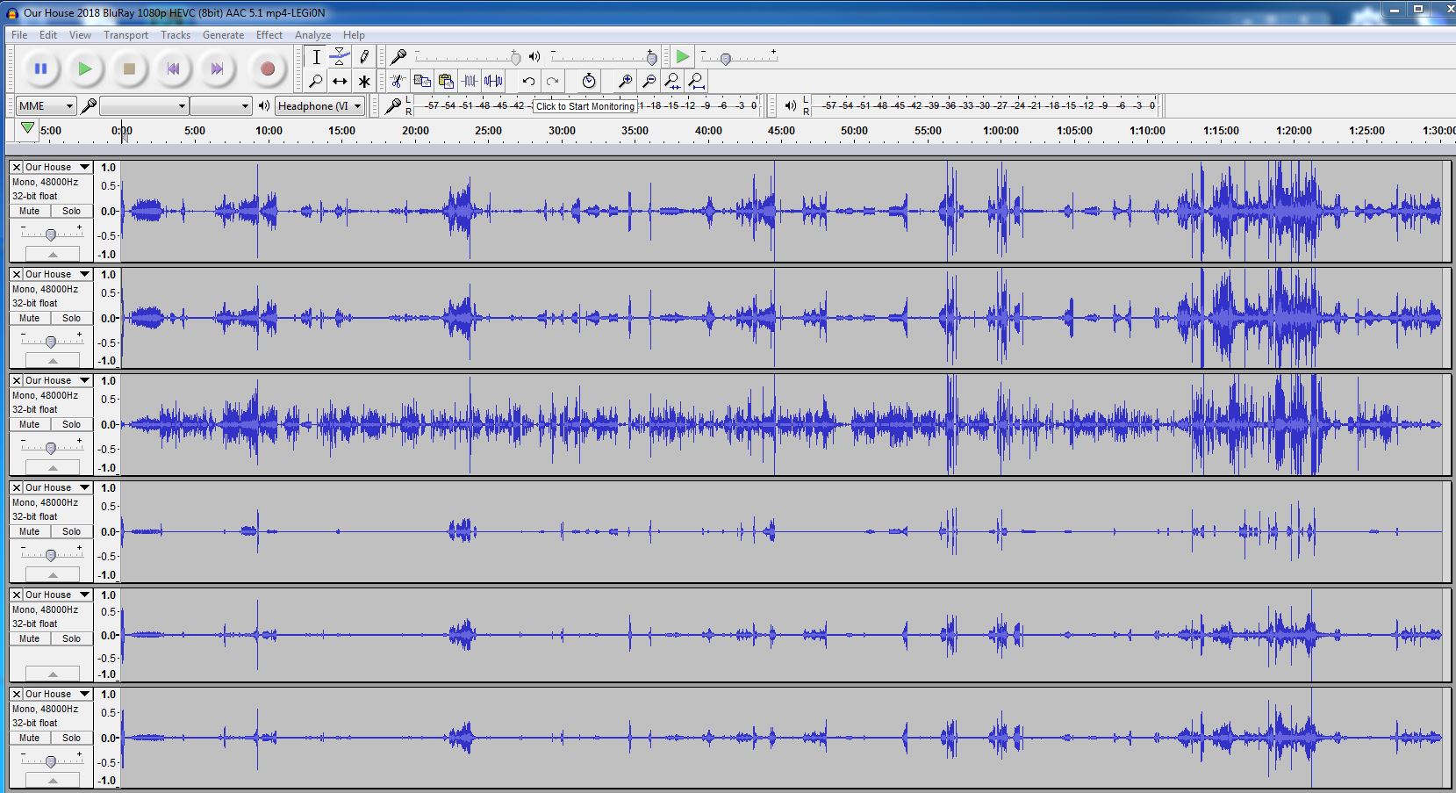The height and width of the screenshot is (793, 1456).
Task: Fit selection in window icon
Action: pyautogui.click(x=672, y=81)
